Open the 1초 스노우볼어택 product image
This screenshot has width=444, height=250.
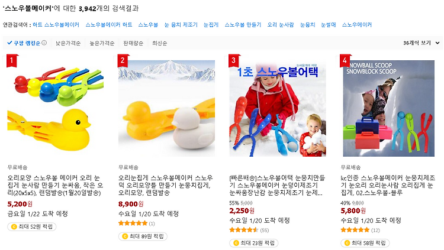(278, 108)
